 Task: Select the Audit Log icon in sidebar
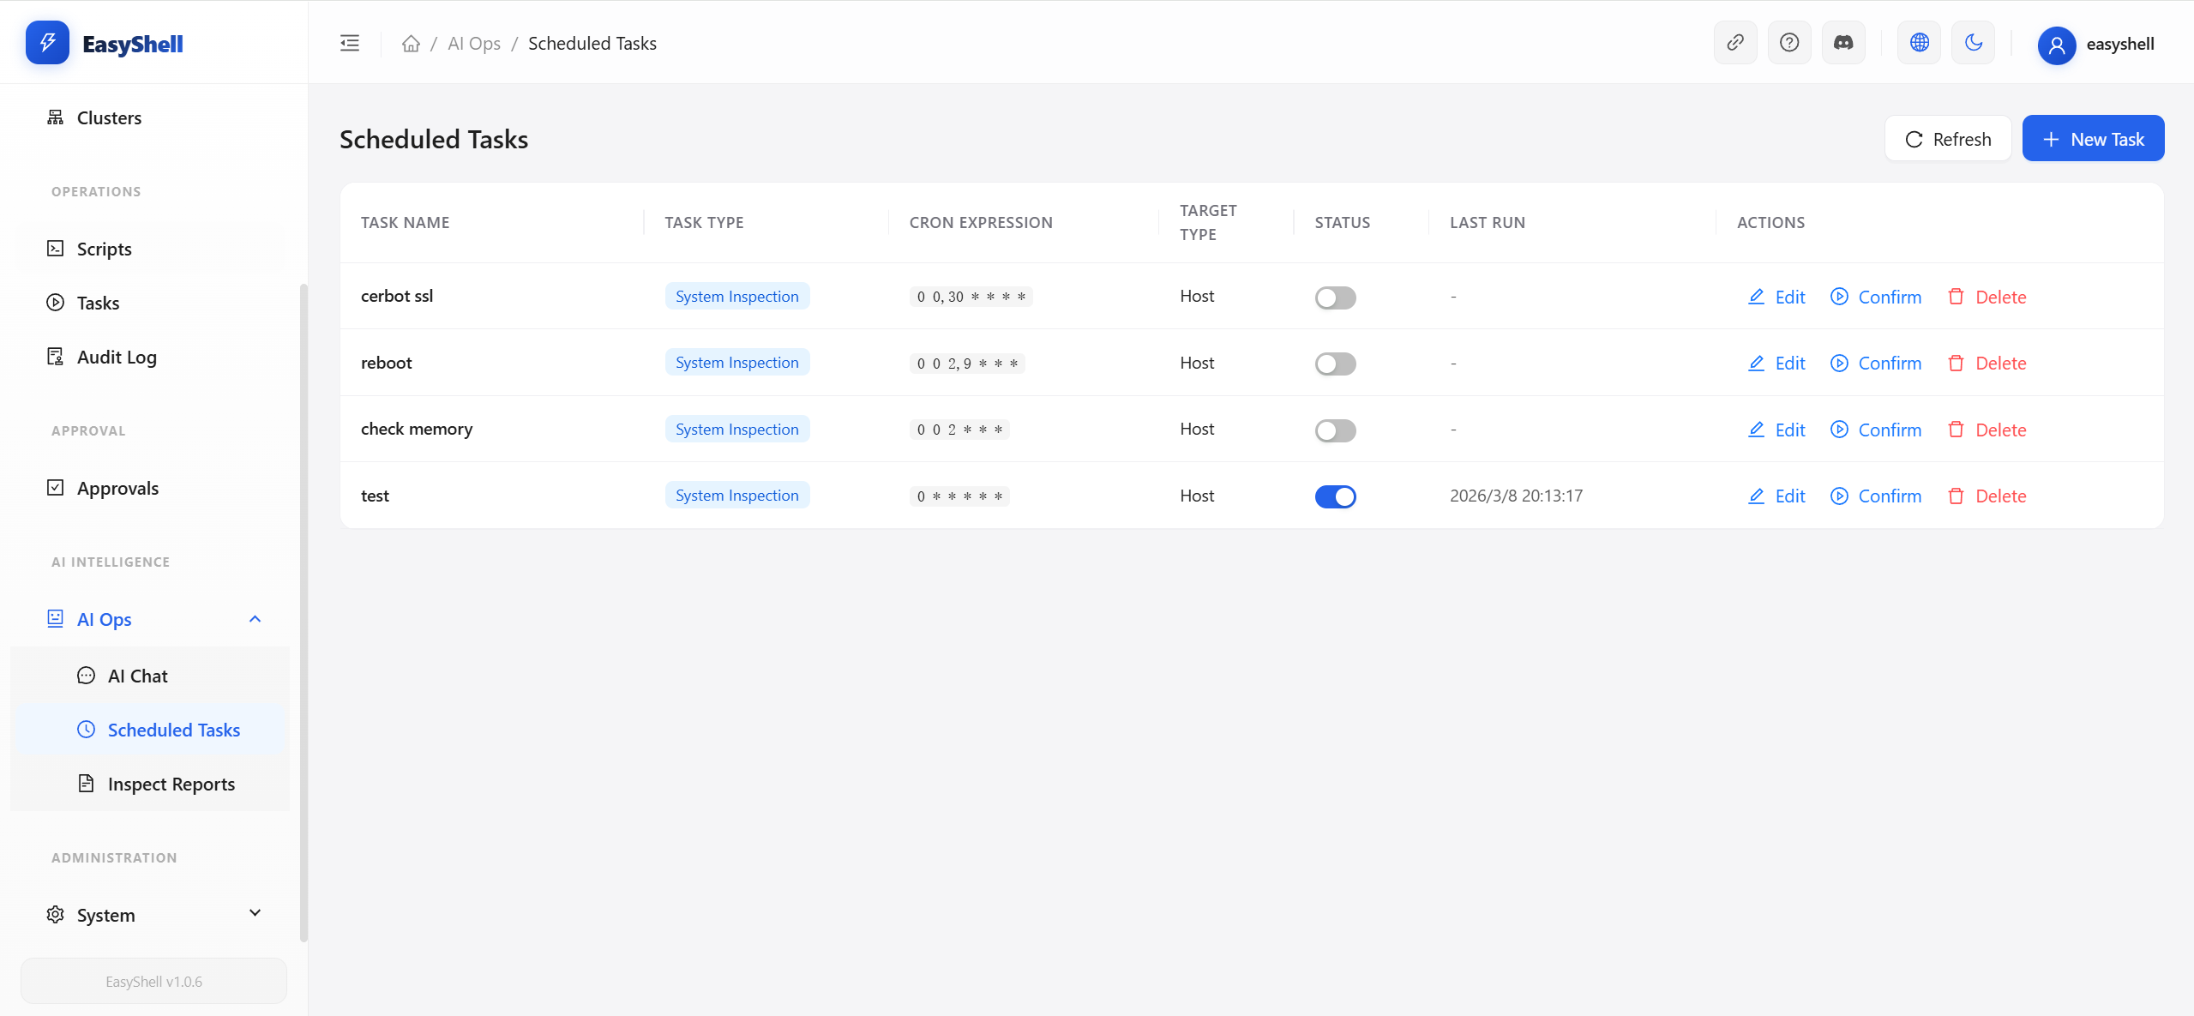pos(54,356)
